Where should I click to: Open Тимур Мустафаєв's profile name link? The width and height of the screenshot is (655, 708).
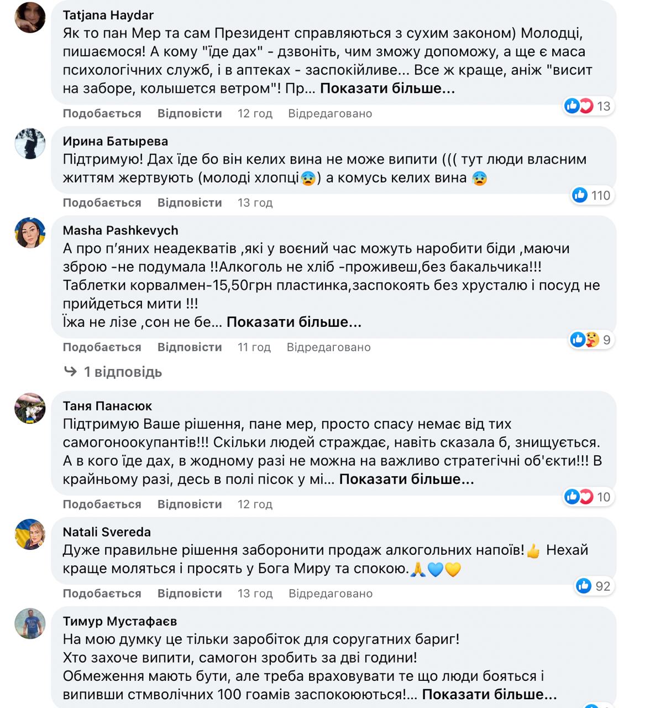pos(119,621)
